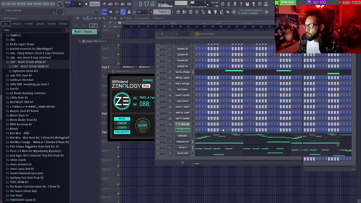Click the CUTOFF knob in Zenology

(142, 125)
